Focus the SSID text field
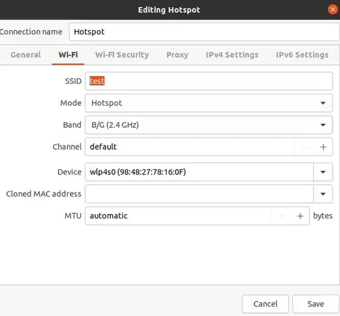This screenshot has width=340, height=316. click(209, 81)
